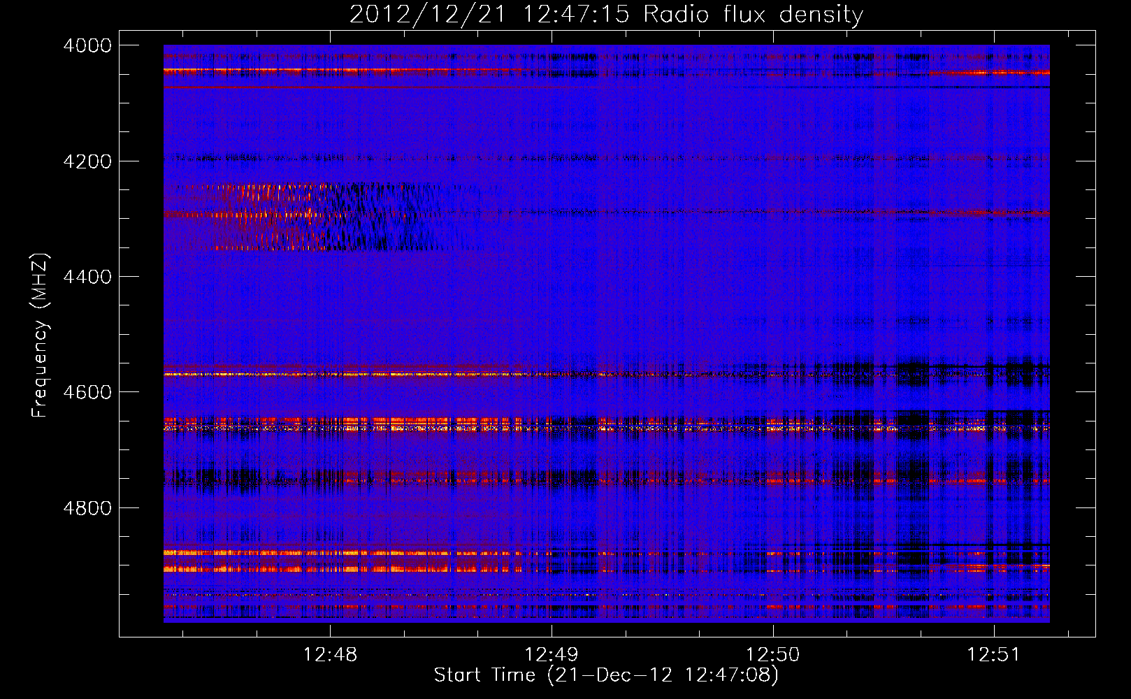
Task: Click the 'Start Time (21-Dec-12 12:47:08)' axis title
Action: (x=606, y=675)
